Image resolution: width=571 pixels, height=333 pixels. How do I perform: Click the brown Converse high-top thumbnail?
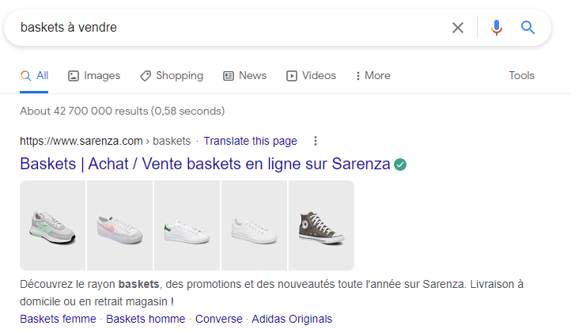pyautogui.click(x=321, y=226)
